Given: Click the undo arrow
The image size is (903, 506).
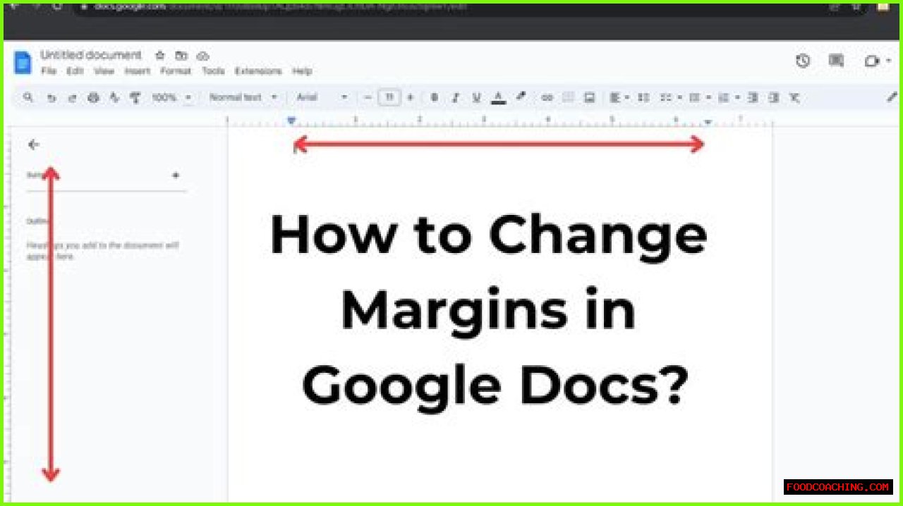Looking at the screenshot, I should pos(51,98).
